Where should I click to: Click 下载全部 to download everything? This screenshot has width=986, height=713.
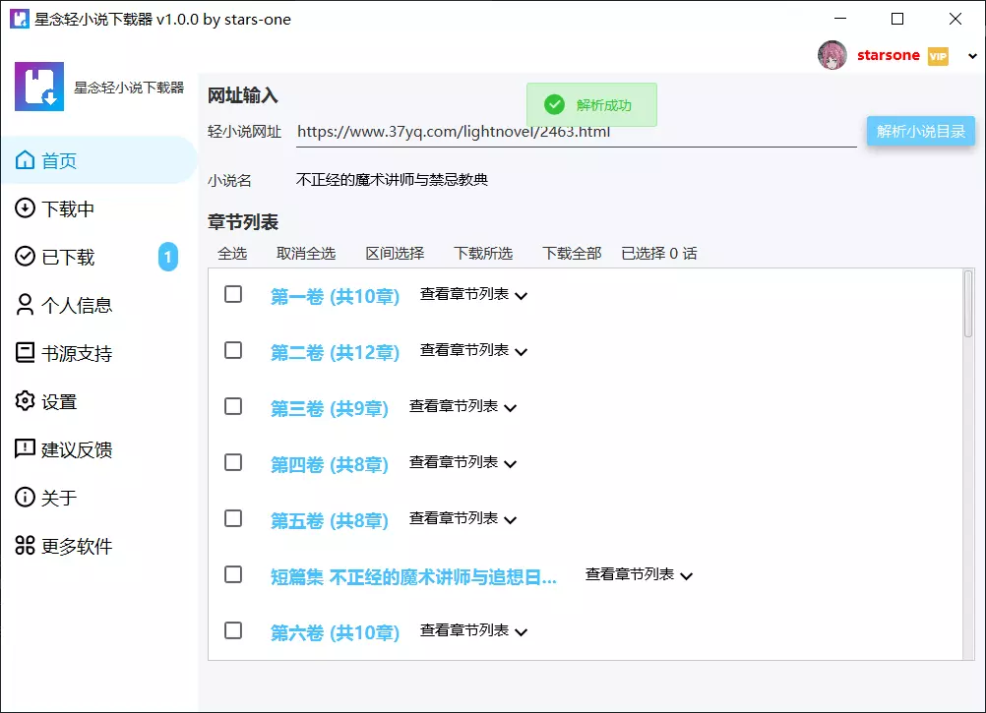point(572,254)
